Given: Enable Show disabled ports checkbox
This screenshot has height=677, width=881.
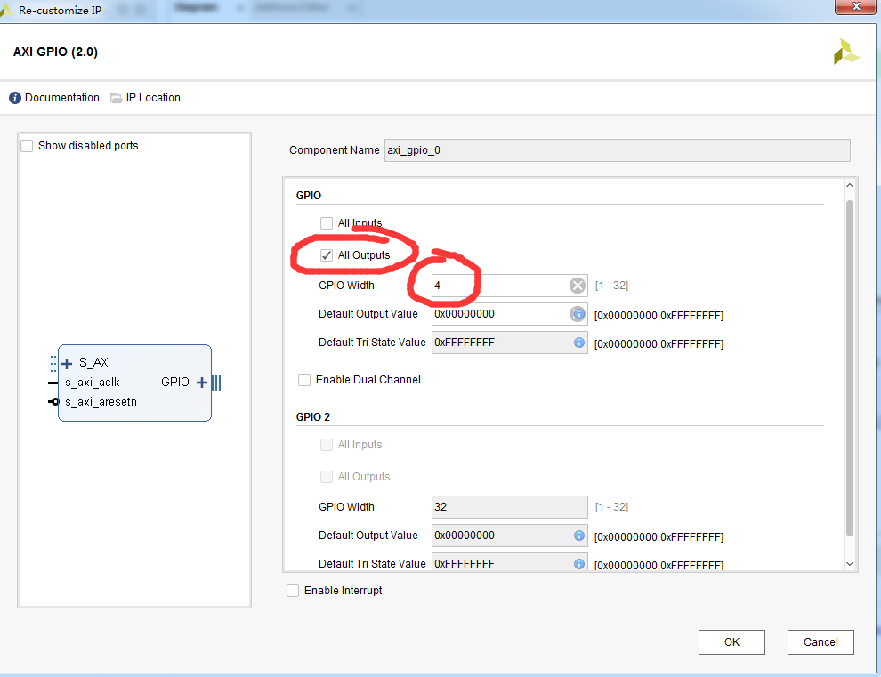Looking at the screenshot, I should [27, 146].
